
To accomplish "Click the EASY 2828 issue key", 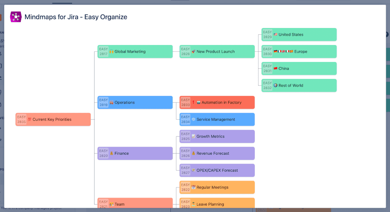I will [x=185, y=51].
